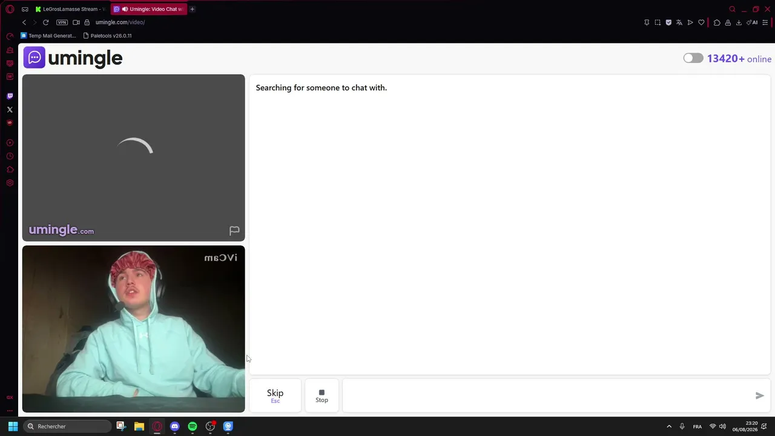Take a snapshot with the capture icon
The width and height of the screenshot is (775, 436).
[658, 22]
